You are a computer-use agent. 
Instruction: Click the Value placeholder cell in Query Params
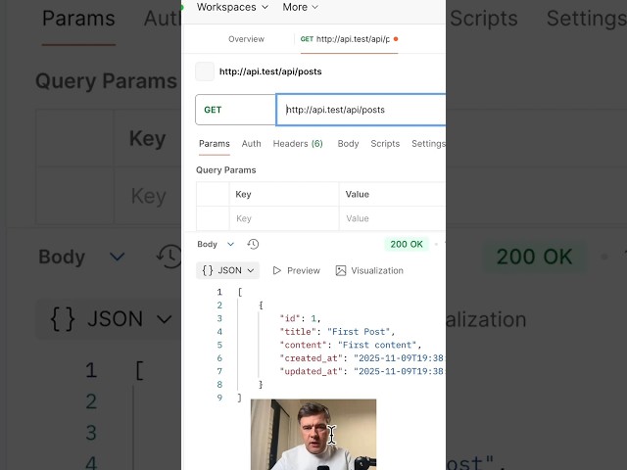coord(392,218)
